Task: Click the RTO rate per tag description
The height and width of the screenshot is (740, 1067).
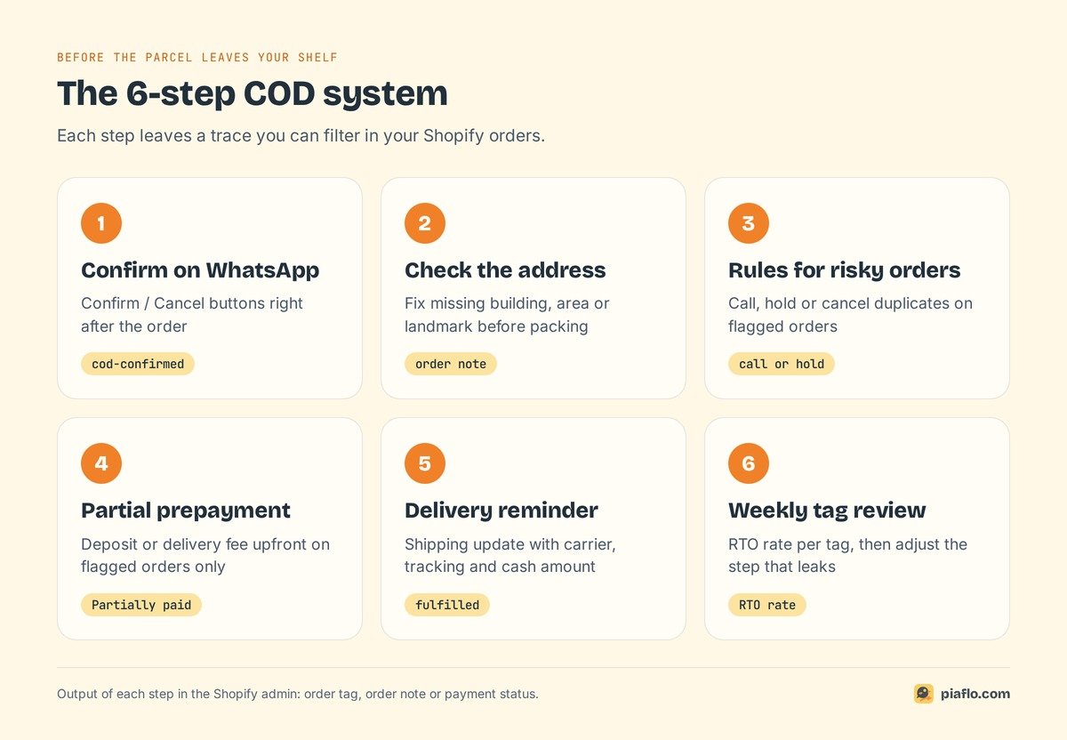Action: tap(847, 555)
